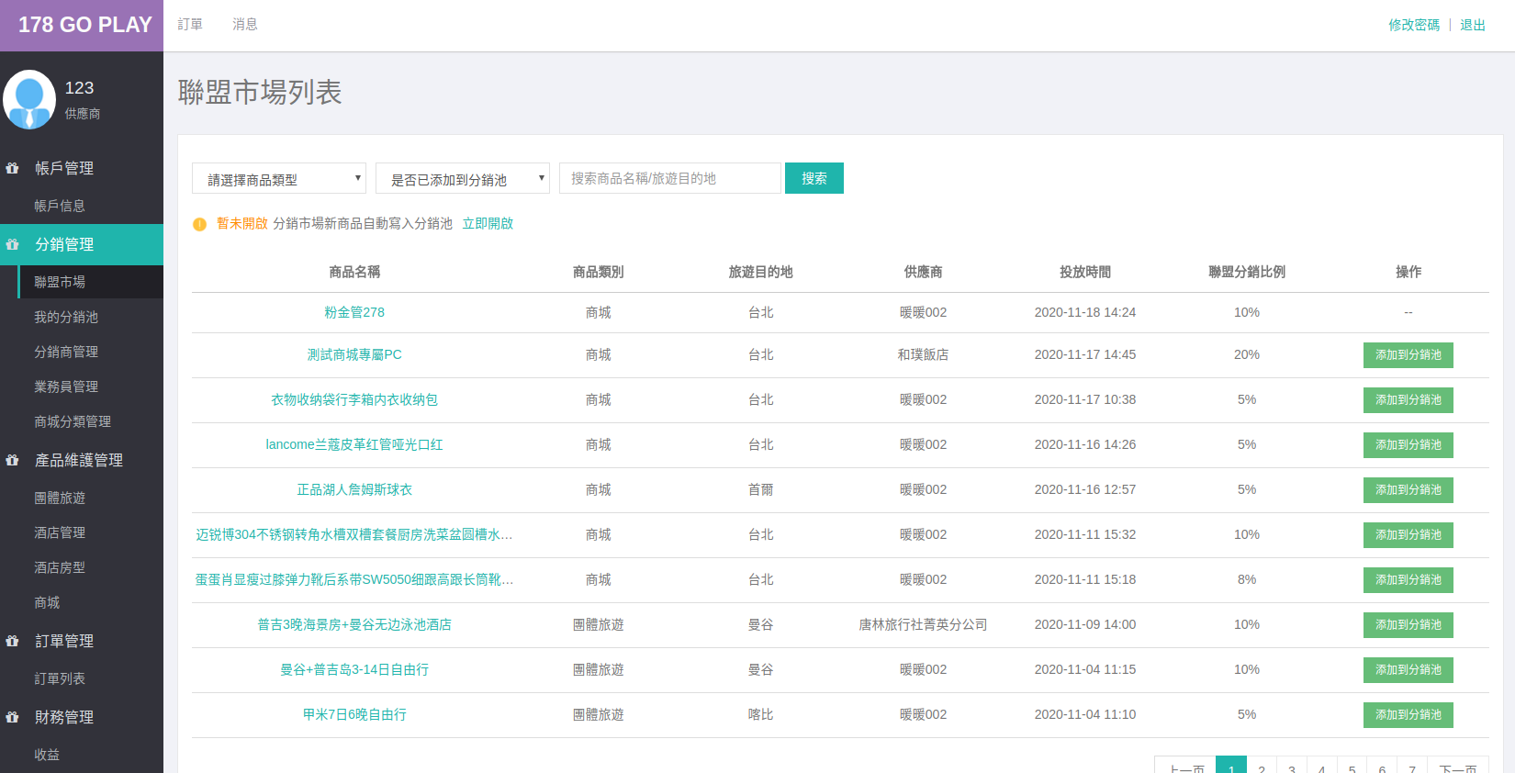Open product 正品湖人詹姆斯球衣
Screen dimensions: 1515x773
(354, 489)
